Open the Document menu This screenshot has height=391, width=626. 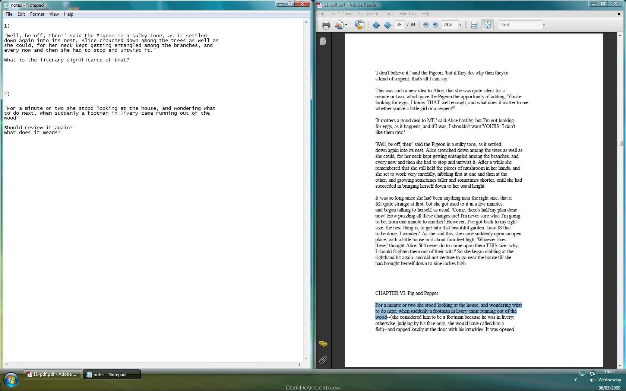[368, 14]
